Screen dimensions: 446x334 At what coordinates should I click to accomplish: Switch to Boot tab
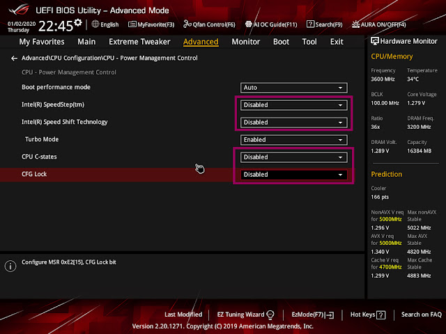pyautogui.click(x=281, y=42)
